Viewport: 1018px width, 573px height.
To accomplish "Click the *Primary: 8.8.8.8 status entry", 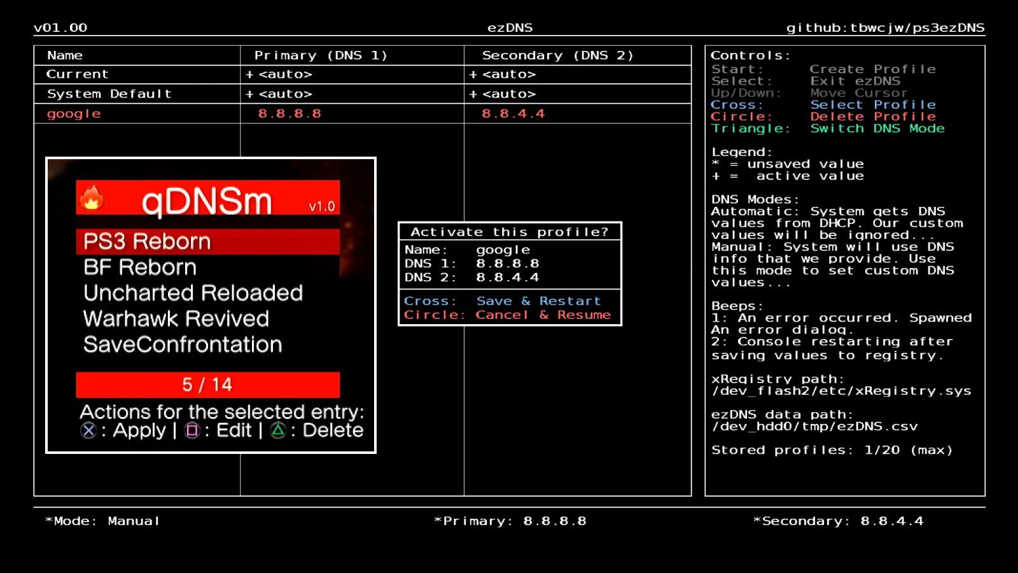I will coord(510,521).
